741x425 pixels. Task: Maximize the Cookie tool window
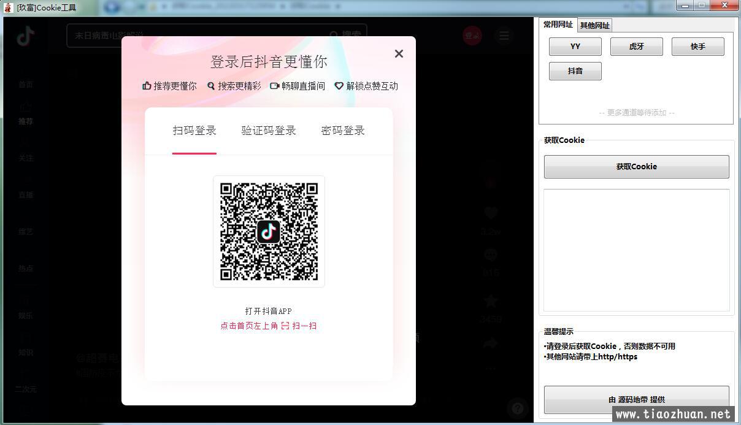(702, 6)
